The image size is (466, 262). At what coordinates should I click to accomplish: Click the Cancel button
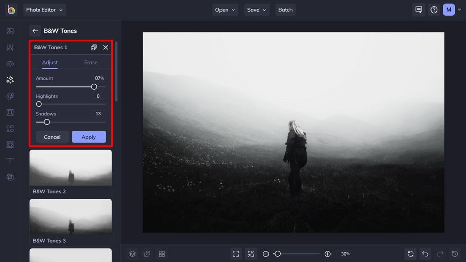tap(52, 137)
